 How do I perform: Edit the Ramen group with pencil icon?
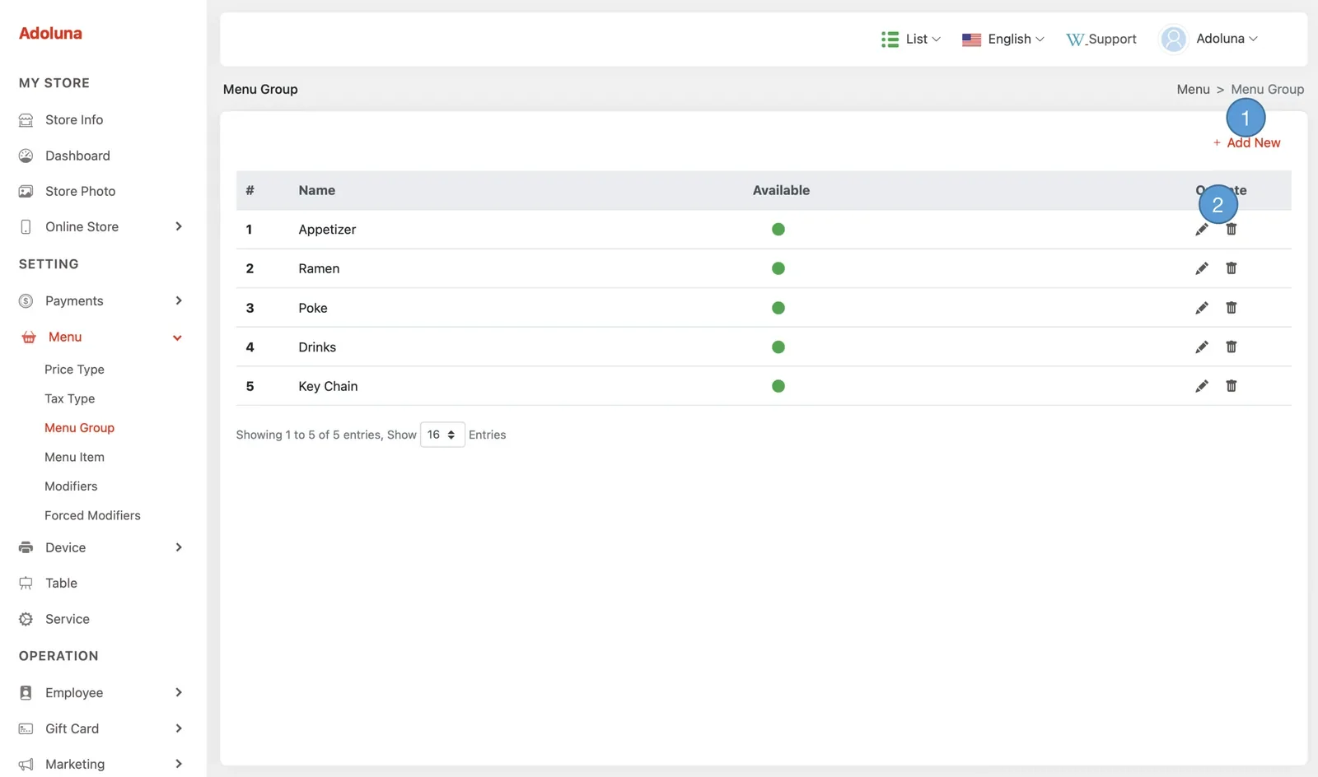(1202, 268)
